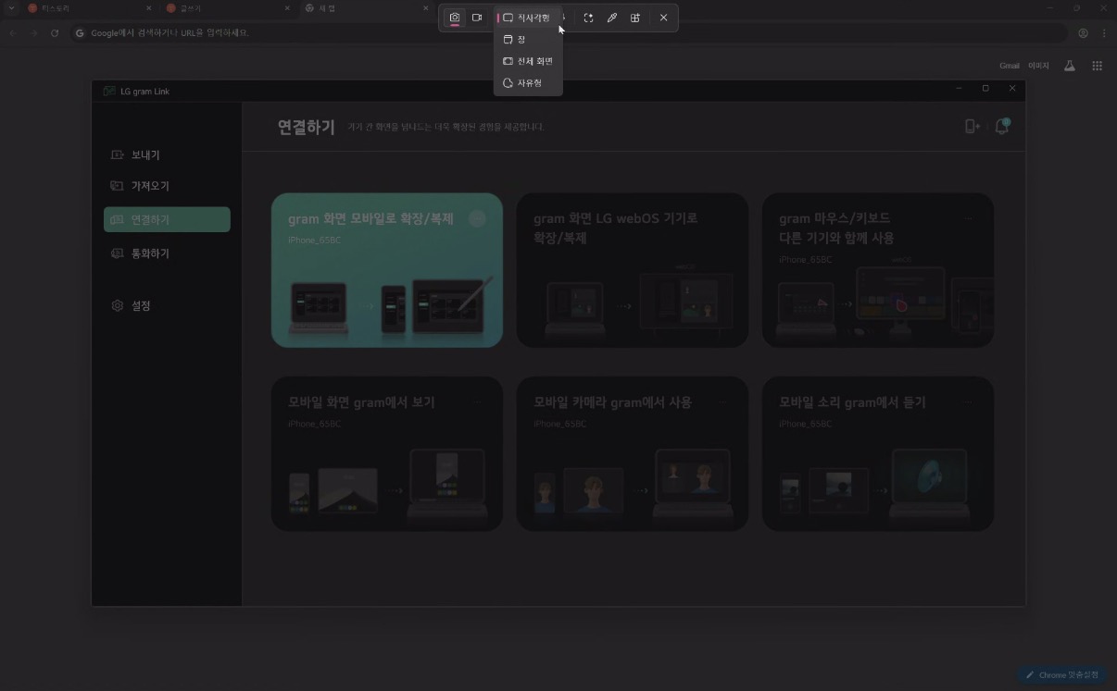The image size is (1117, 691).
Task: Click the 보내기 send icon in sidebar
Action: coord(118,154)
